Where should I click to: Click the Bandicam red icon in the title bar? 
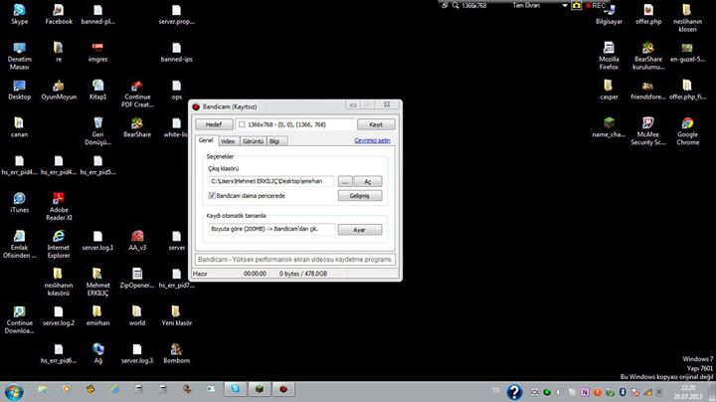196,106
